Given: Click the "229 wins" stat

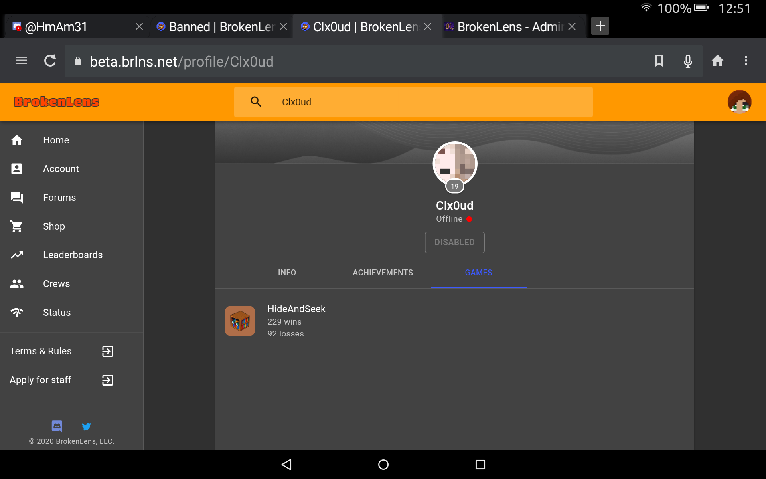Looking at the screenshot, I should (x=284, y=322).
